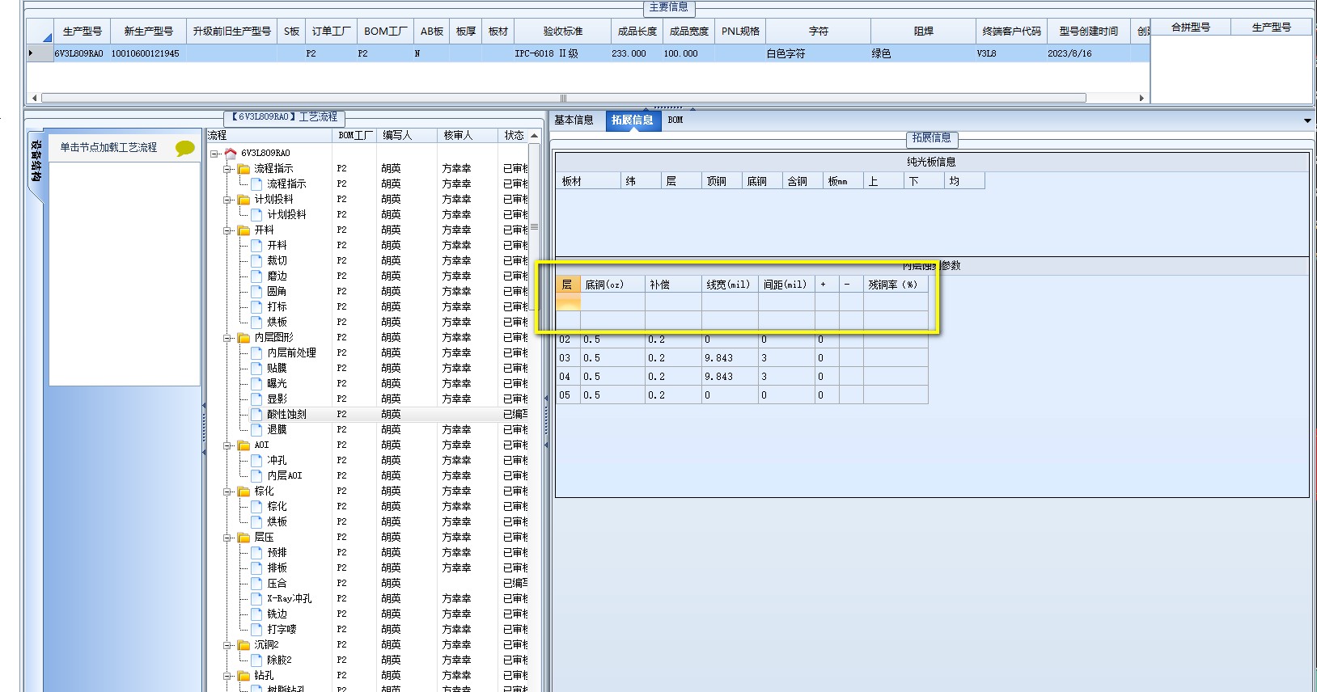Click folder icon of 棕化 group
The width and height of the screenshot is (1317, 692).
243,491
